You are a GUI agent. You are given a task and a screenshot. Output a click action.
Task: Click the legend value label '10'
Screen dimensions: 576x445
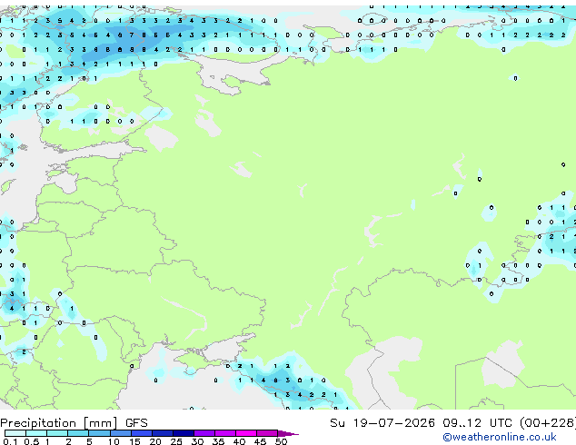[114, 441]
